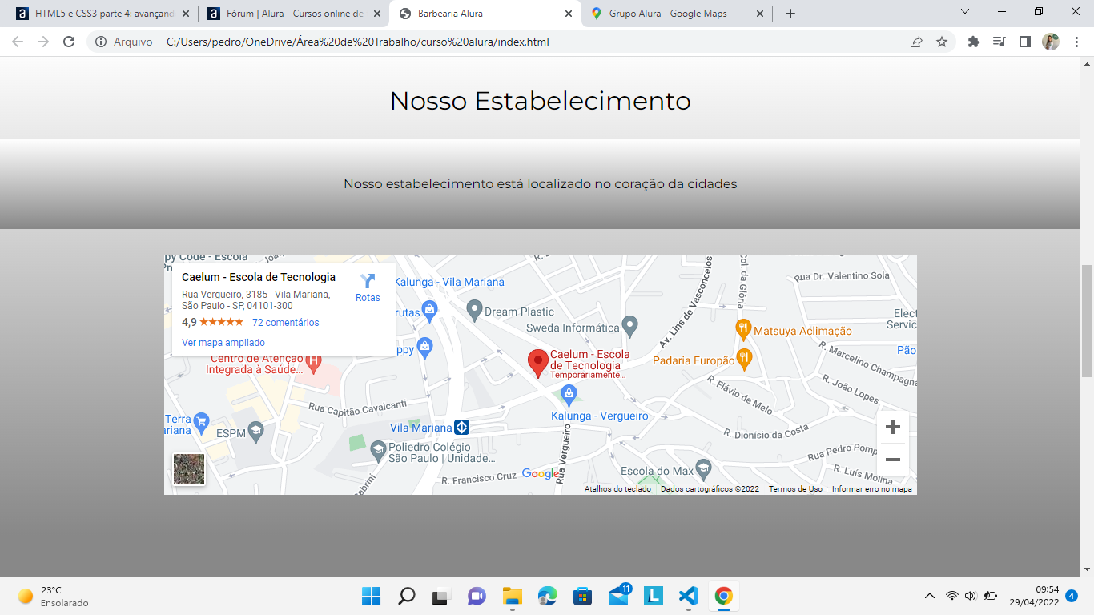Viewport: 1094px width, 615px height.
Task: Open Visual Studio Code from taskbar
Action: click(x=688, y=596)
